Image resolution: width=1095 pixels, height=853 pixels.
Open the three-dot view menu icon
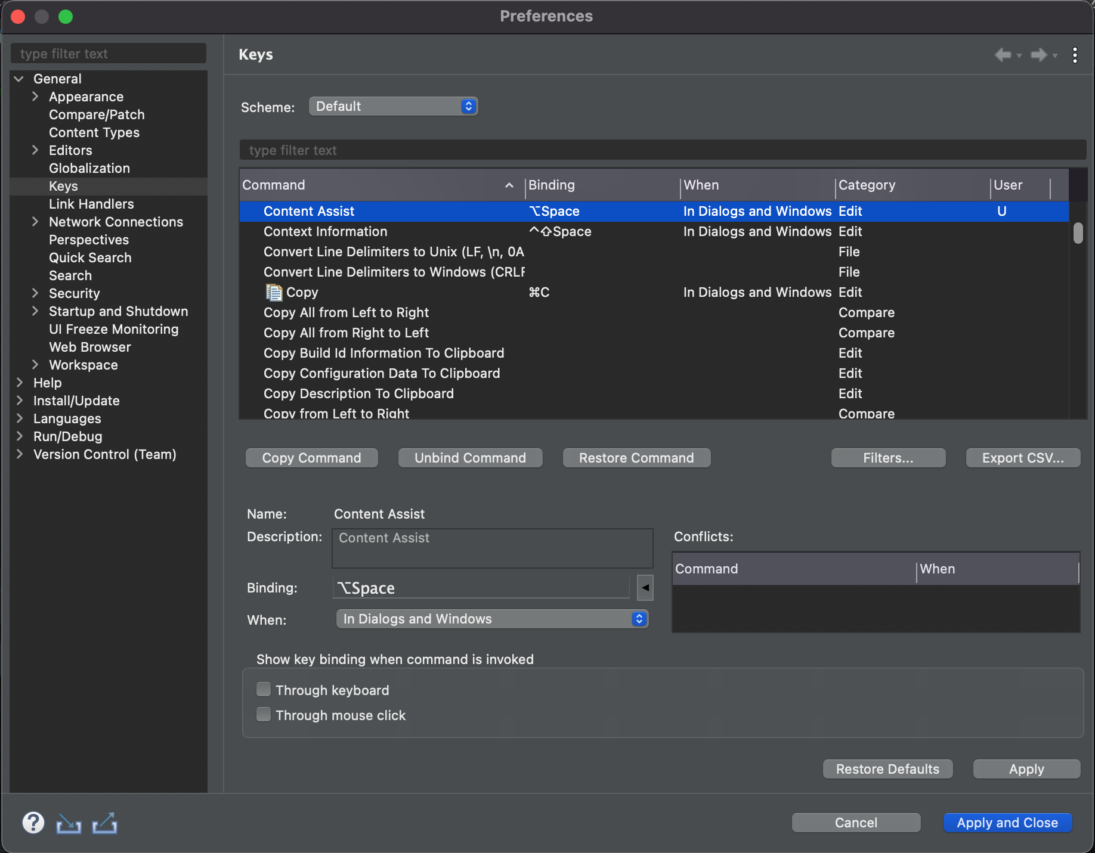[1075, 55]
